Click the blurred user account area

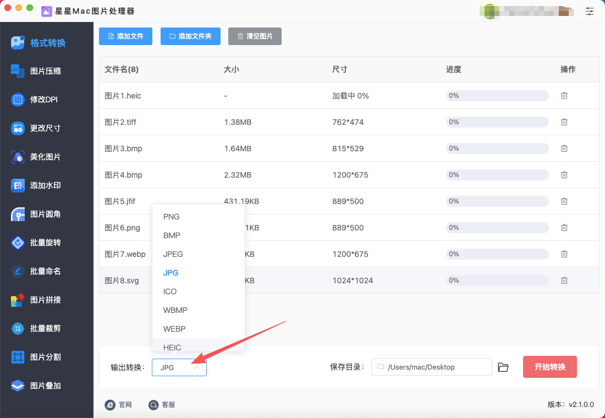[527, 11]
